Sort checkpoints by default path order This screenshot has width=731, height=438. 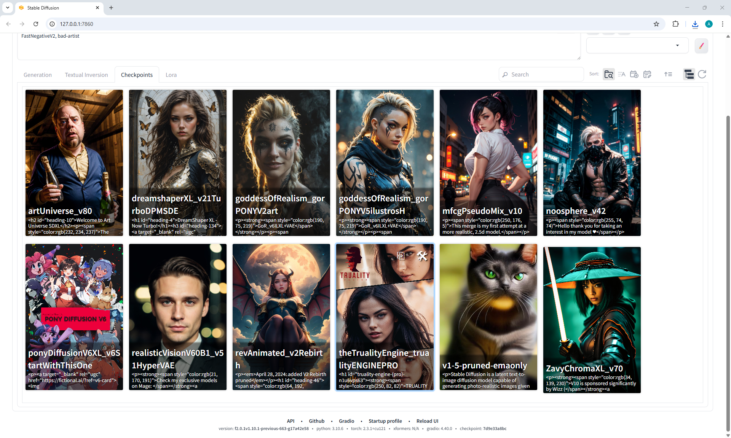point(608,75)
